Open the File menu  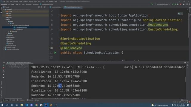[4, 1]
